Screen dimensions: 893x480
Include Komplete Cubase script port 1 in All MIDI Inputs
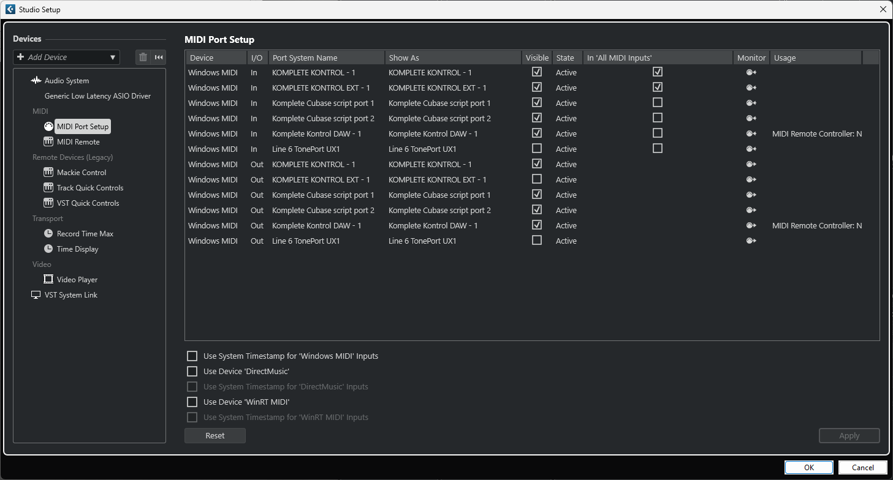658,102
